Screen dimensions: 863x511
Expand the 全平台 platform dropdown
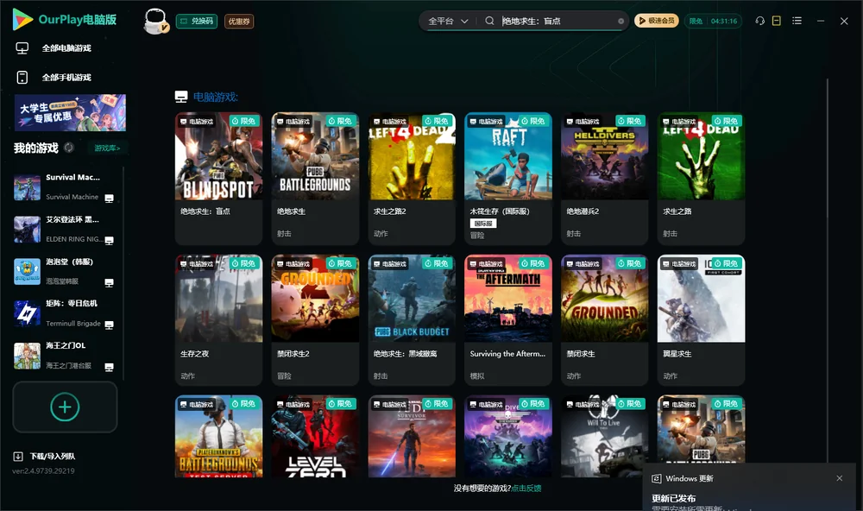coord(448,21)
